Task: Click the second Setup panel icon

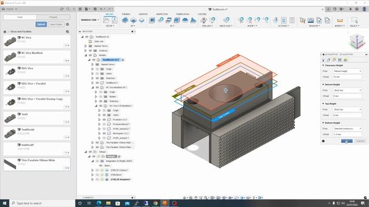Action: coord(115,20)
